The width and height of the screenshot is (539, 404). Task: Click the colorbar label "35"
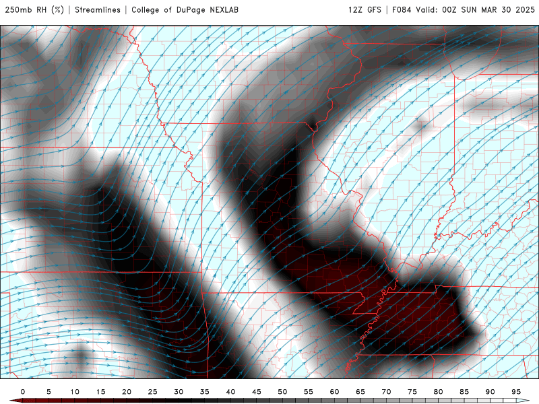coord(205,392)
